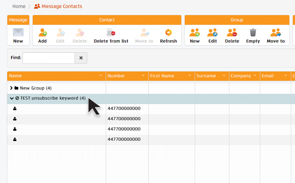This screenshot has width=295, height=183.
Task: Collapse the TEST unsubscribe keyword group
Action: coord(12,98)
